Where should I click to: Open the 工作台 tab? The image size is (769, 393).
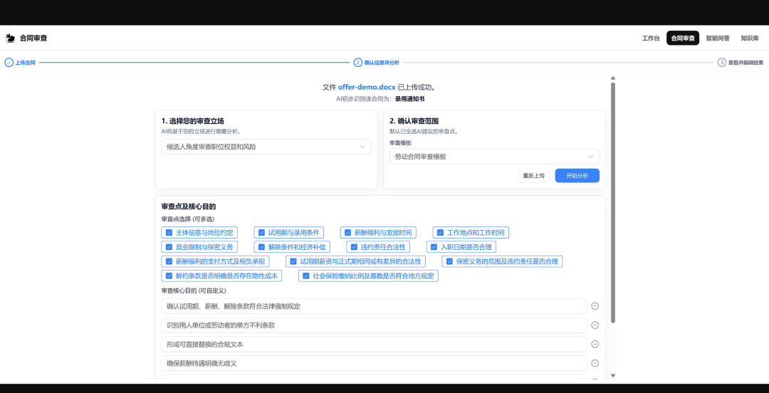coord(651,38)
